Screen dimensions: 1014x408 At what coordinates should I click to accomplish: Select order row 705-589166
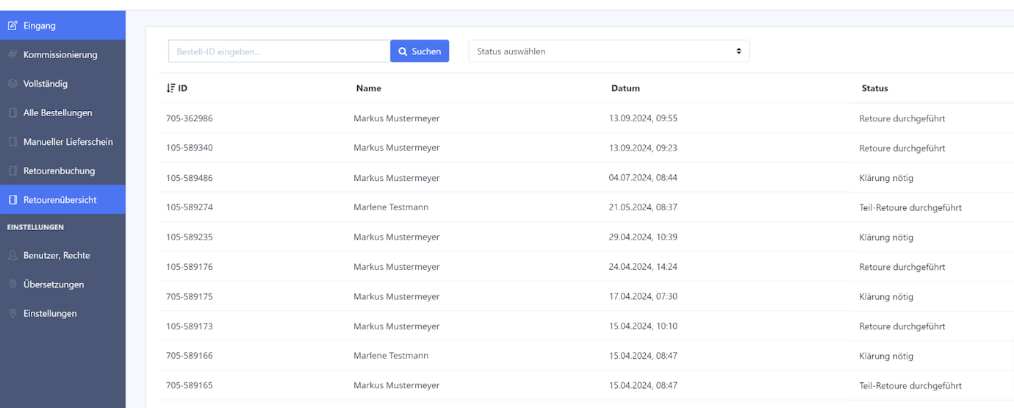tap(190, 356)
